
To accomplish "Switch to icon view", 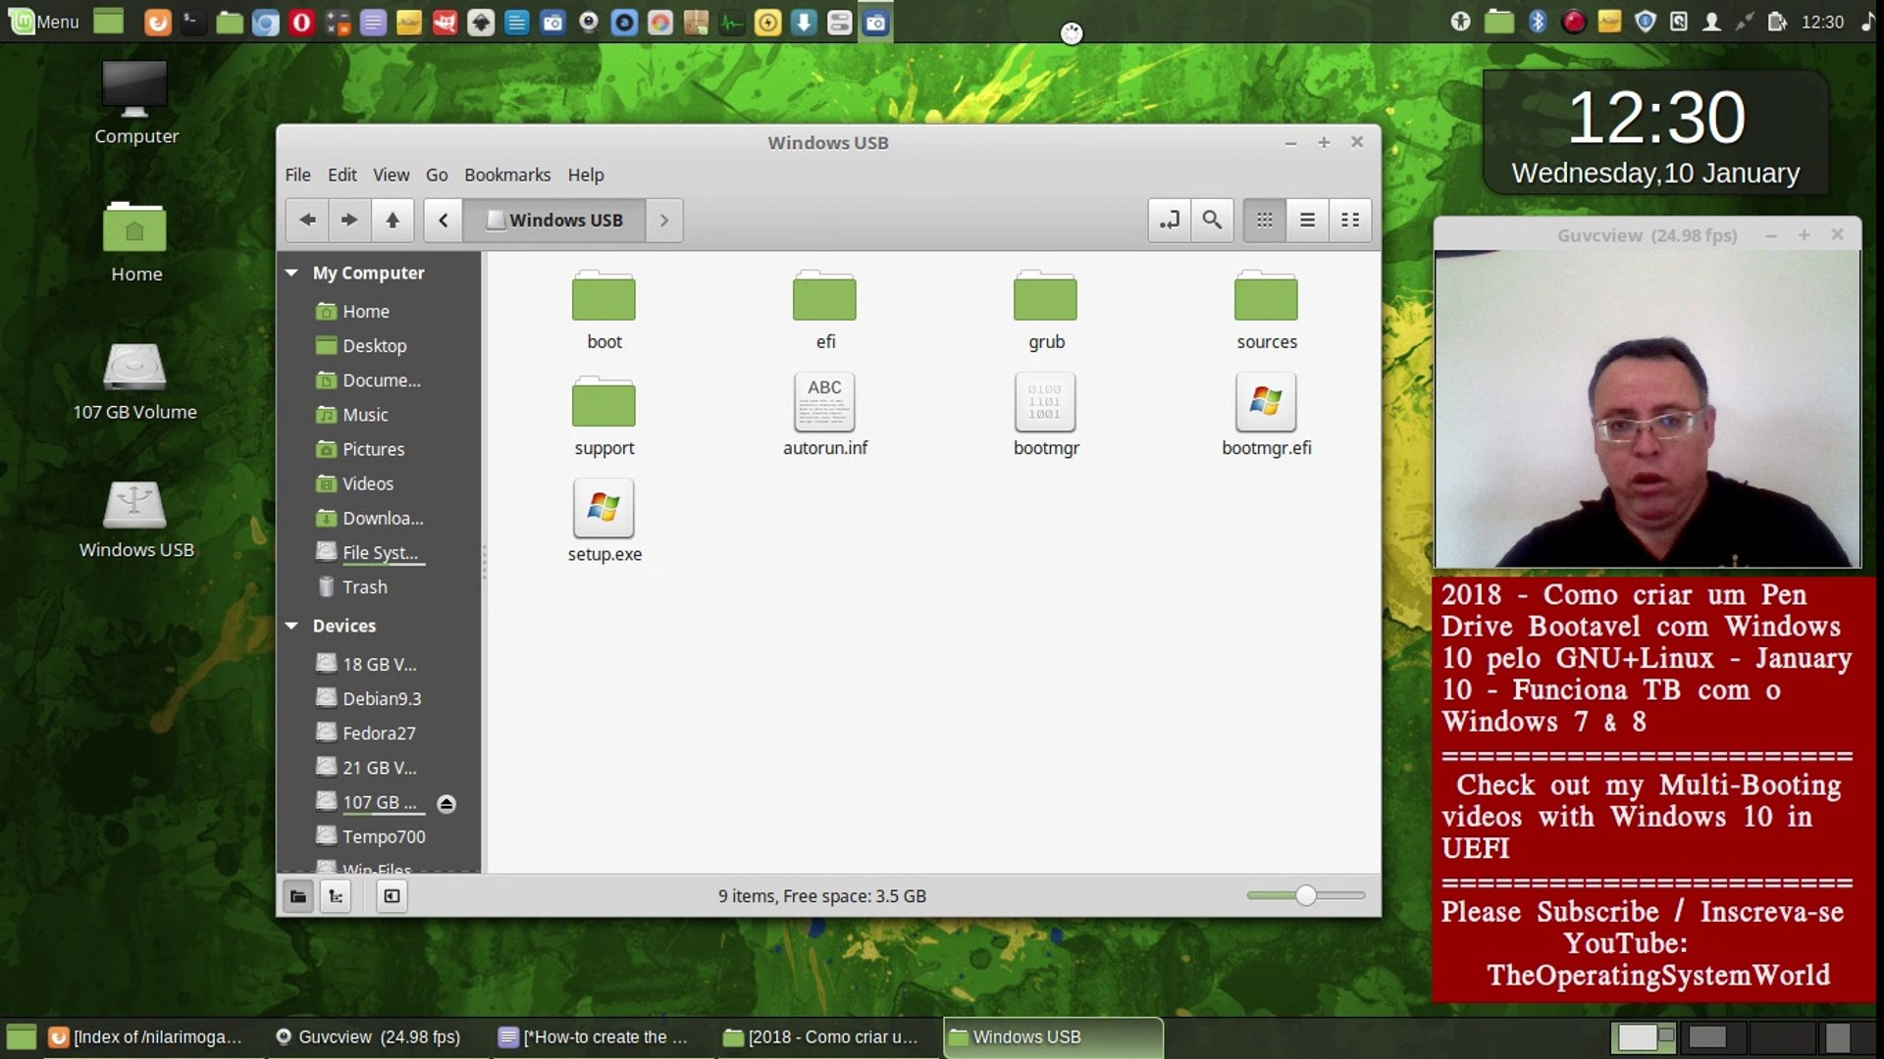I will click(1264, 220).
